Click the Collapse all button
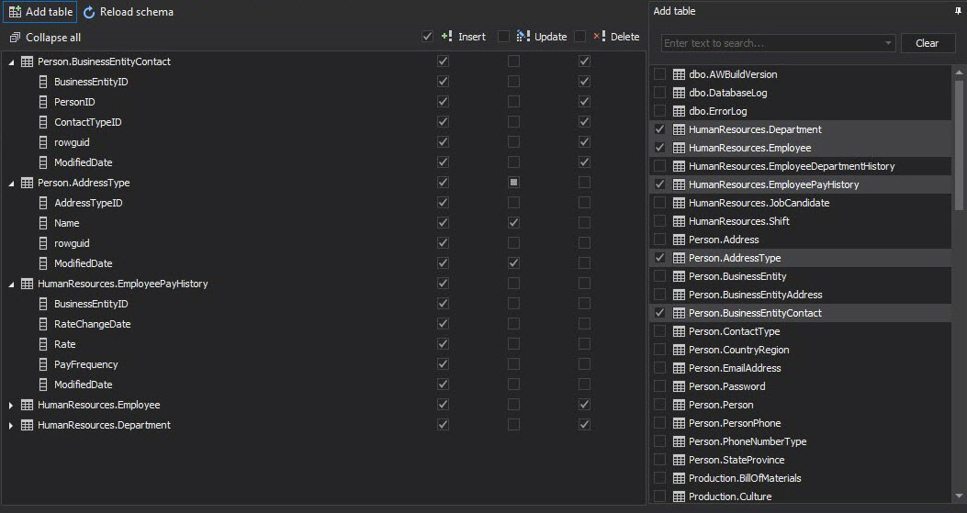Image resolution: width=967 pixels, height=513 pixels. [x=45, y=38]
